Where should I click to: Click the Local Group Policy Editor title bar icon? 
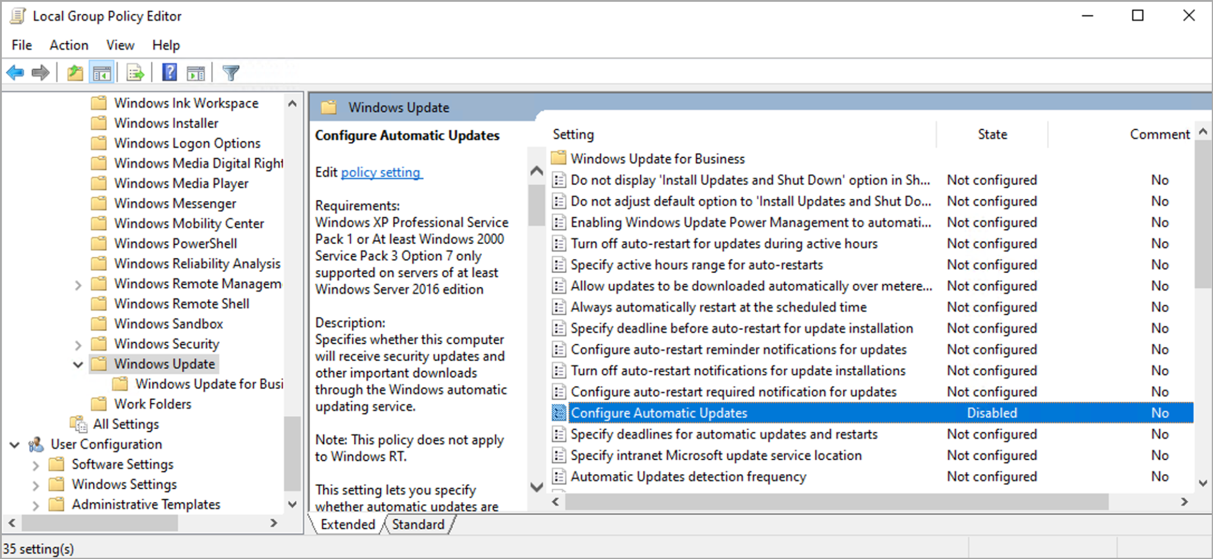18,16
